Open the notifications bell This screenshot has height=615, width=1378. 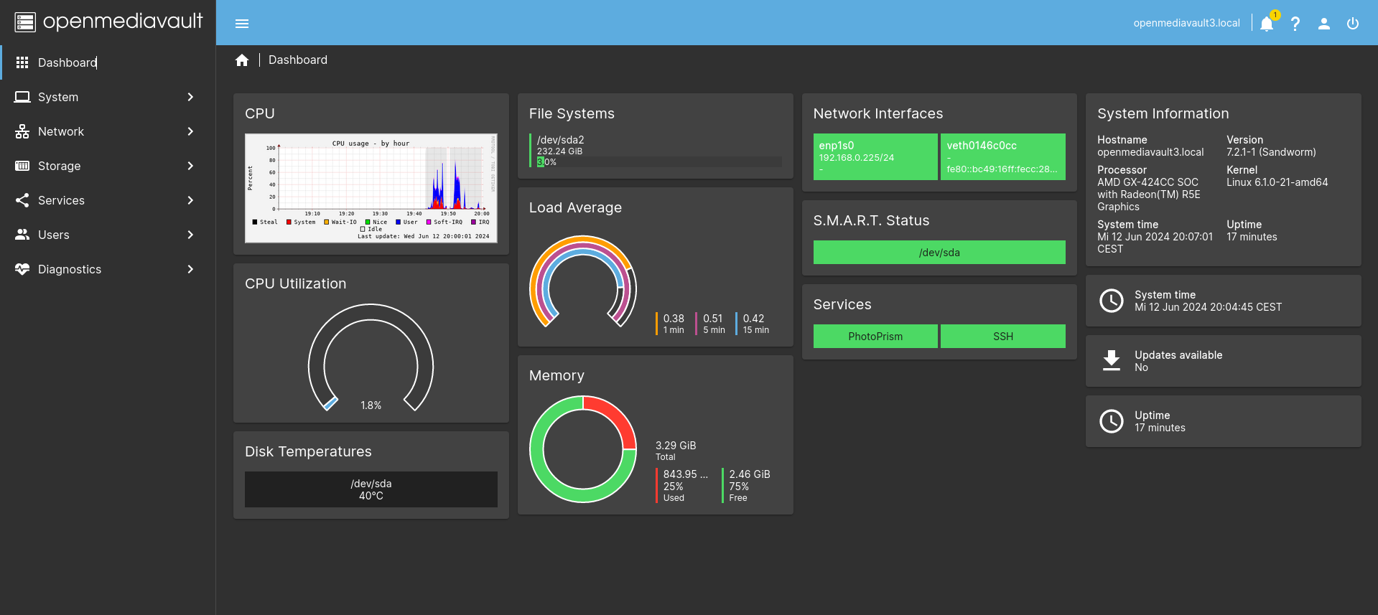click(1267, 24)
